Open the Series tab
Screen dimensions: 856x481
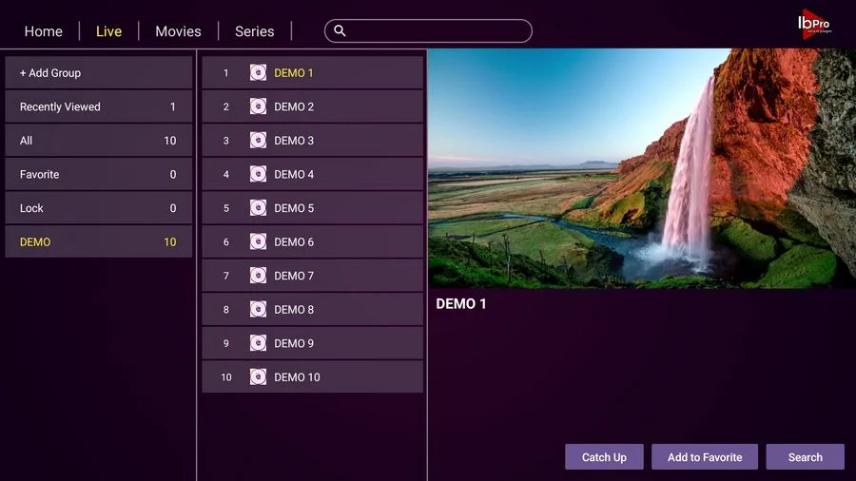pyautogui.click(x=254, y=31)
